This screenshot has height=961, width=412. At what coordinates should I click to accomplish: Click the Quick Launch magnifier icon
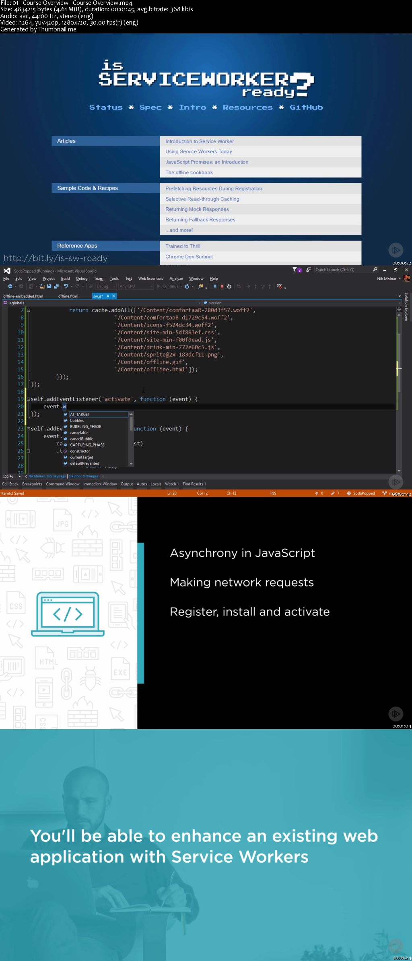375,270
